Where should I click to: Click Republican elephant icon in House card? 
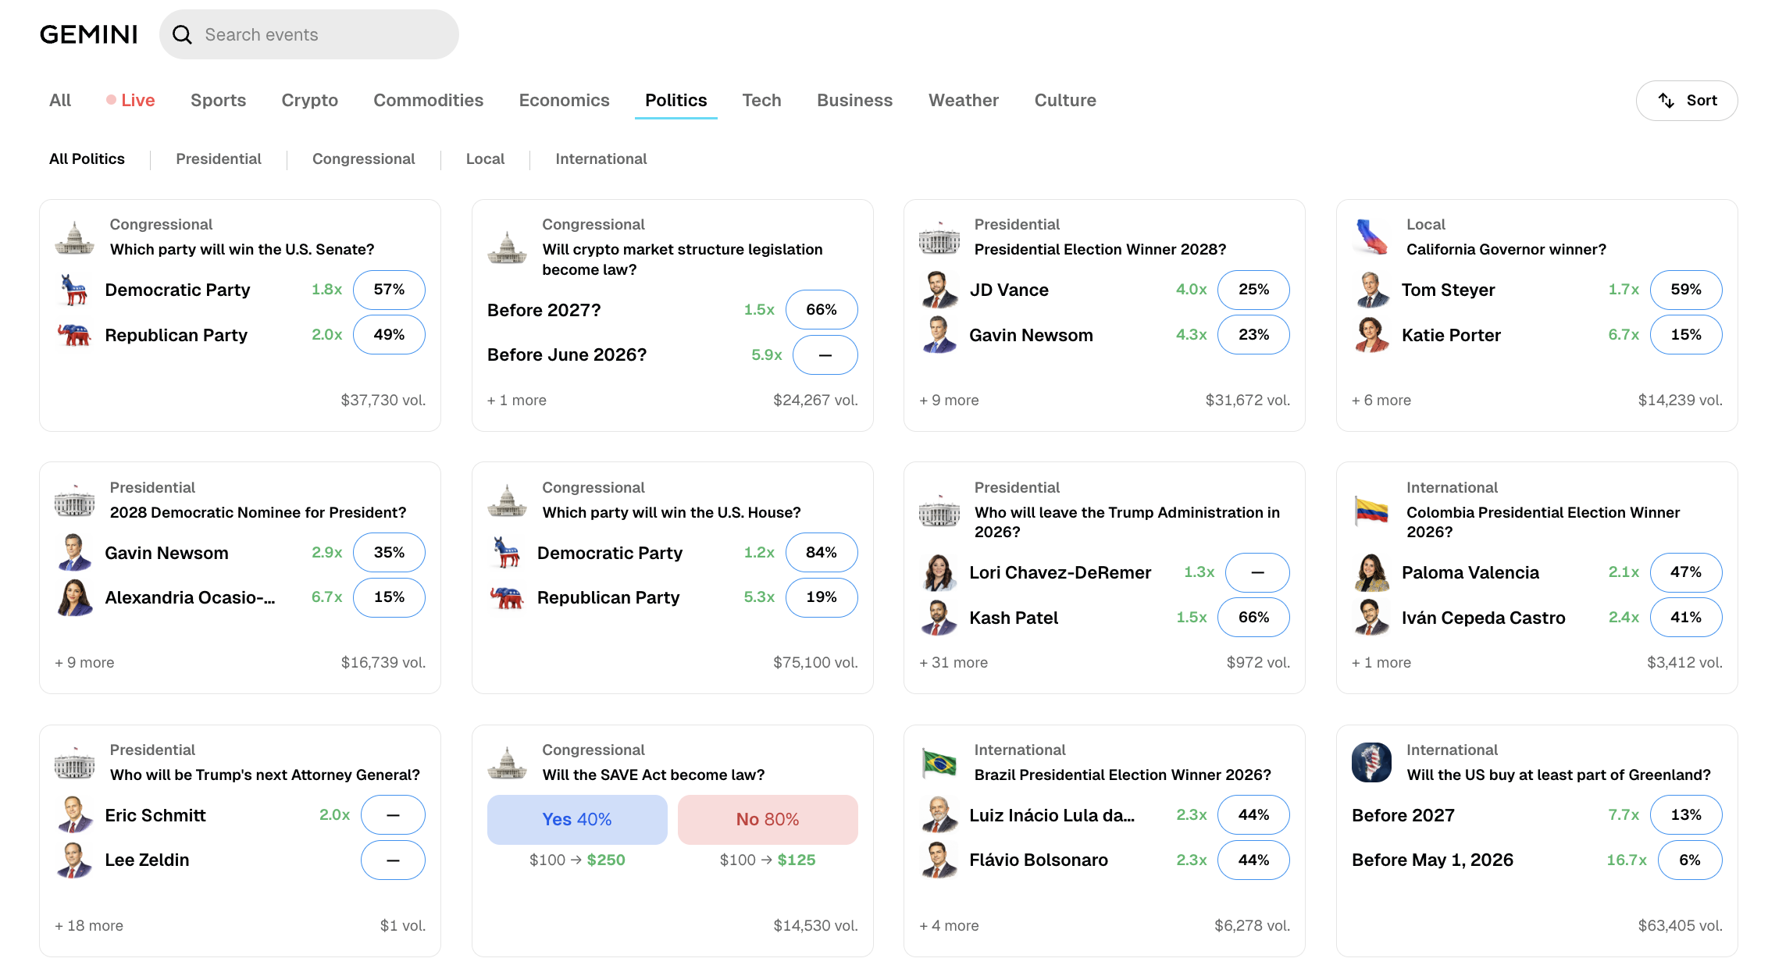click(x=507, y=597)
